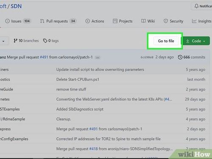This screenshot has width=212, height=159.
Task: Open the Issues tab
Action: pyautogui.click(x=18, y=21)
